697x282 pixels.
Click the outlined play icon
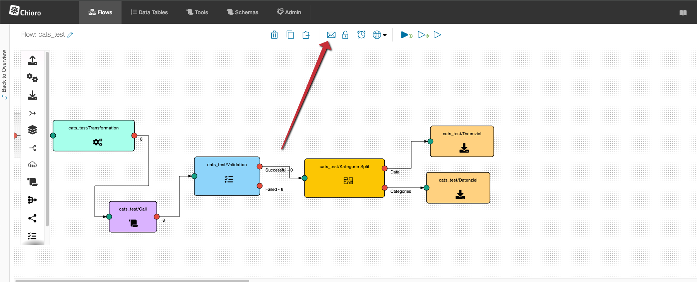click(x=437, y=35)
